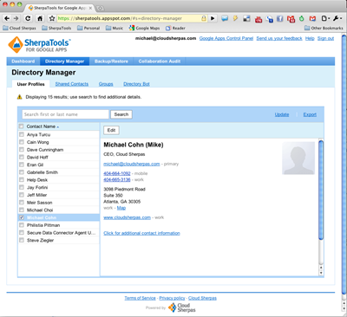Bookmark this page with the star icon
The height and width of the screenshot is (317, 347).
[x=52, y=18]
